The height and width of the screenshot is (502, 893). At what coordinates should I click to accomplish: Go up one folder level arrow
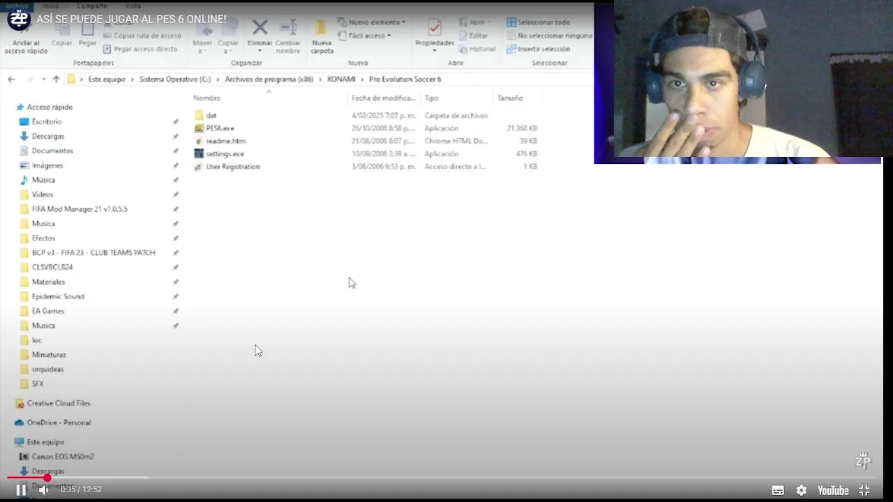[x=56, y=79]
